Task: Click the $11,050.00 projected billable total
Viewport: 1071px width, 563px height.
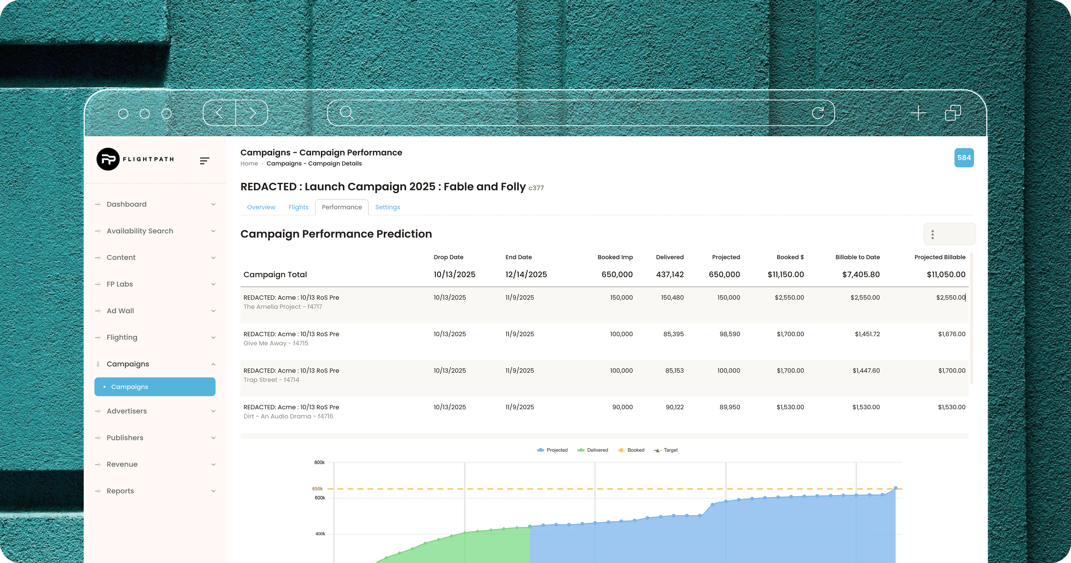Action: [x=946, y=274]
